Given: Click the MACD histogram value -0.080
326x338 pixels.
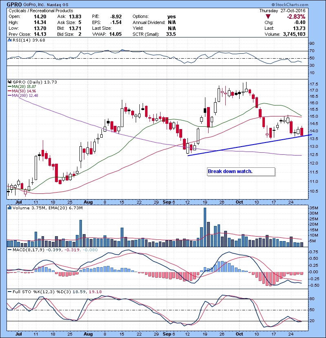Looking at the screenshot, I should (x=90, y=250).
